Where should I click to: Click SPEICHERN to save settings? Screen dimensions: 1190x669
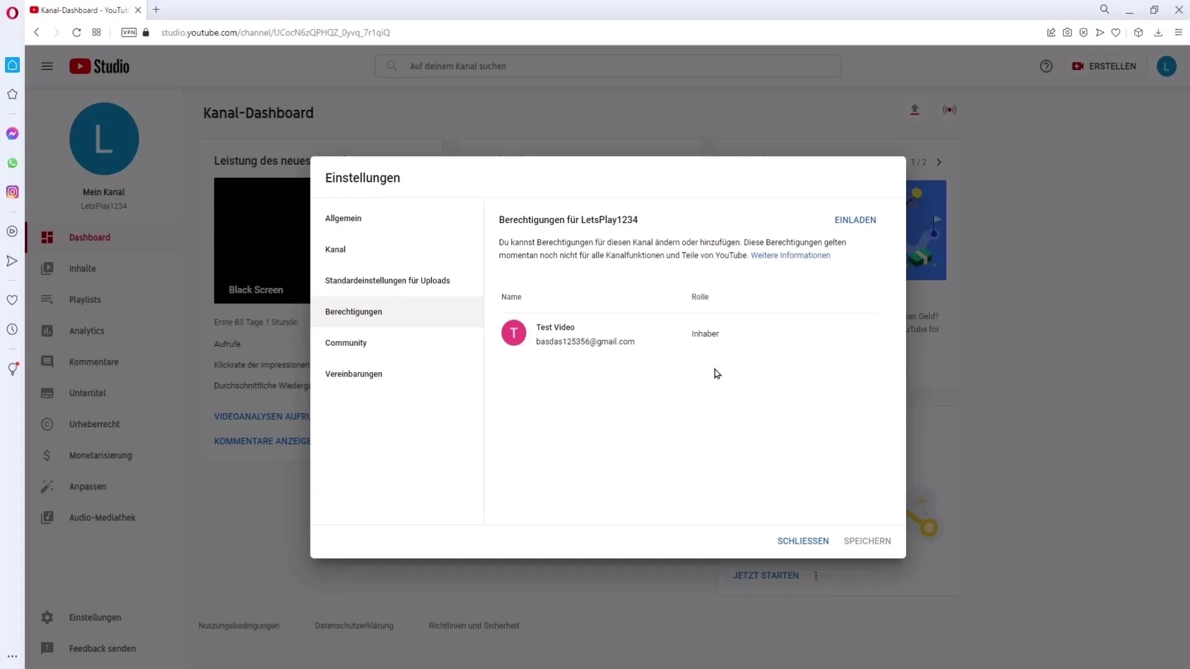868,541
